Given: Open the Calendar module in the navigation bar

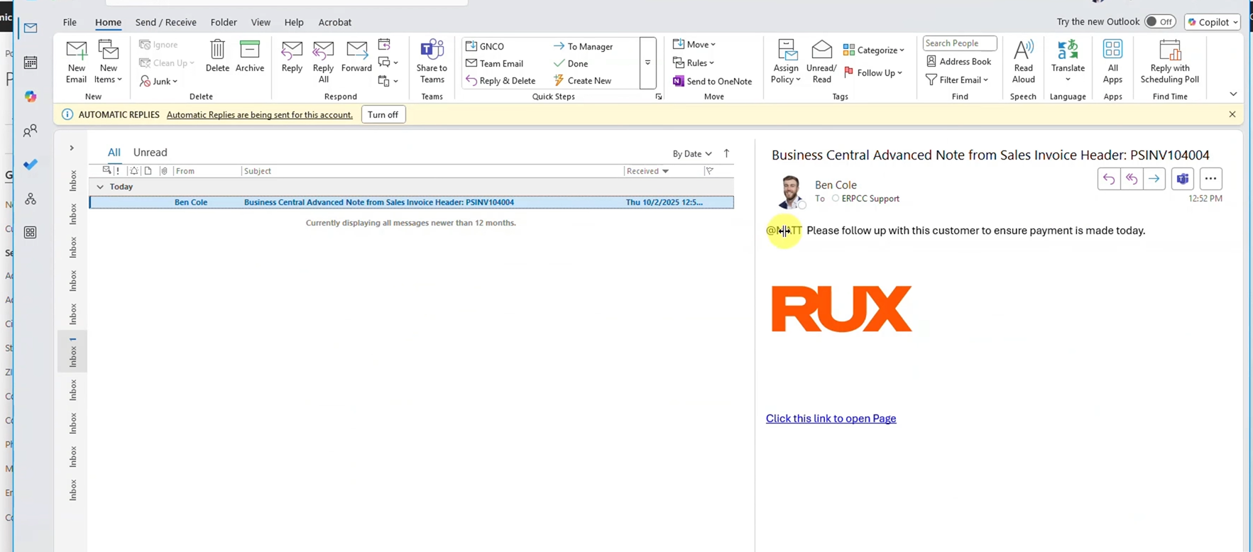Looking at the screenshot, I should 31,62.
